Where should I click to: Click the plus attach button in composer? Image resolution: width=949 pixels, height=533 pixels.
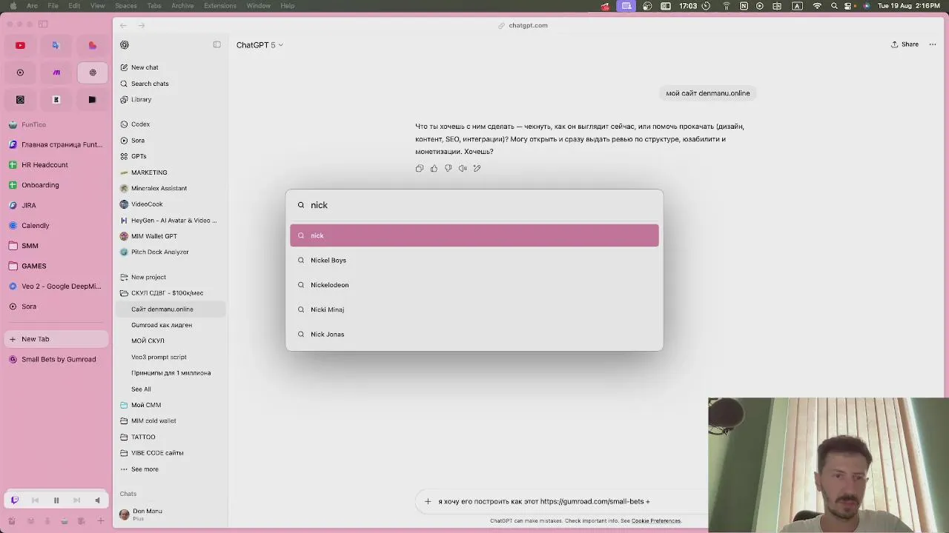pyautogui.click(x=428, y=501)
